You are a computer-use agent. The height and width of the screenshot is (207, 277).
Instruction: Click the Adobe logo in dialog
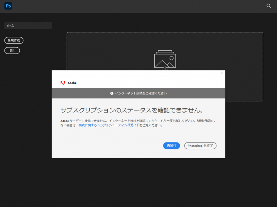coord(63,83)
